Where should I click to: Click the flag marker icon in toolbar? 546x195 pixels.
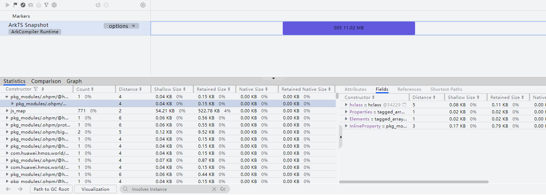[15, 5]
